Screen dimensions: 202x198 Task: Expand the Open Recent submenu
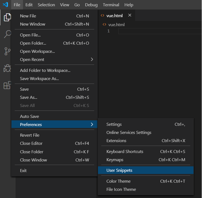(x=92, y=60)
